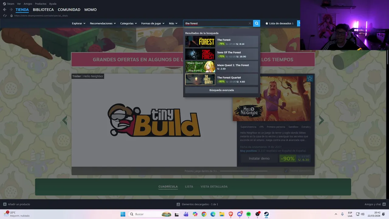Viewport: 389px width, 219px height.
Task: Click the magnifier search button
Action: 257,23
